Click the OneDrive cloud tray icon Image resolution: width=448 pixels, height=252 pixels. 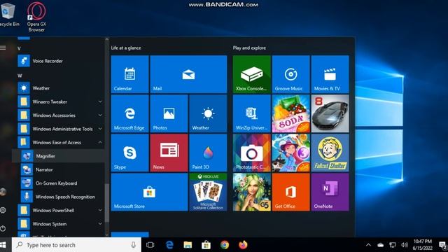click(381, 245)
